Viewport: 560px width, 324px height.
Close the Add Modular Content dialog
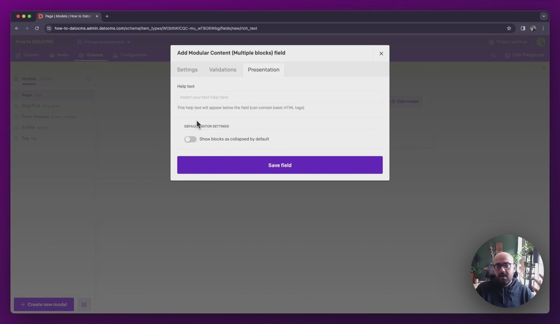tap(381, 54)
